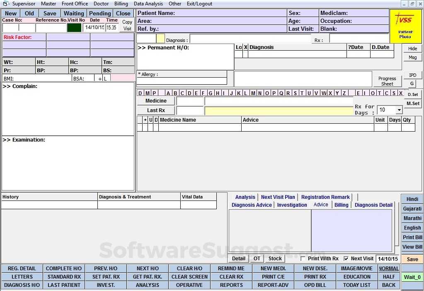Enable the Print With Rx checkbox
Image resolution: width=424 pixels, height=291 pixels.
click(304, 258)
